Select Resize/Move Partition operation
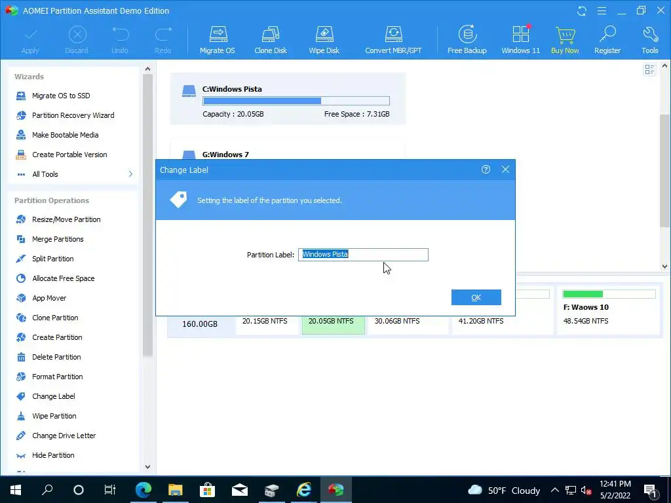 [66, 219]
